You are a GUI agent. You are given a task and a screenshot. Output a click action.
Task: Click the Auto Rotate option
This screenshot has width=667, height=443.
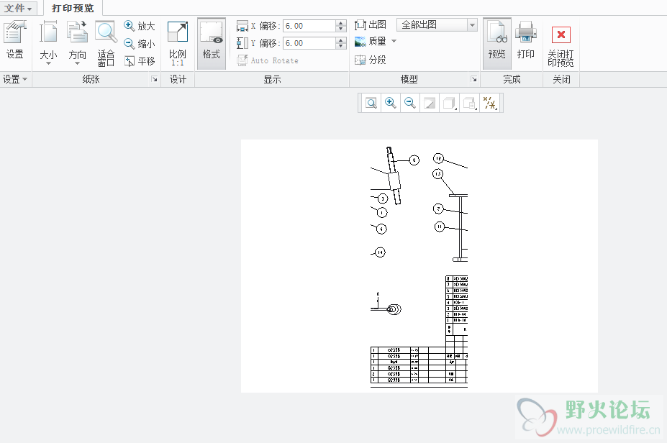(268, 60)
